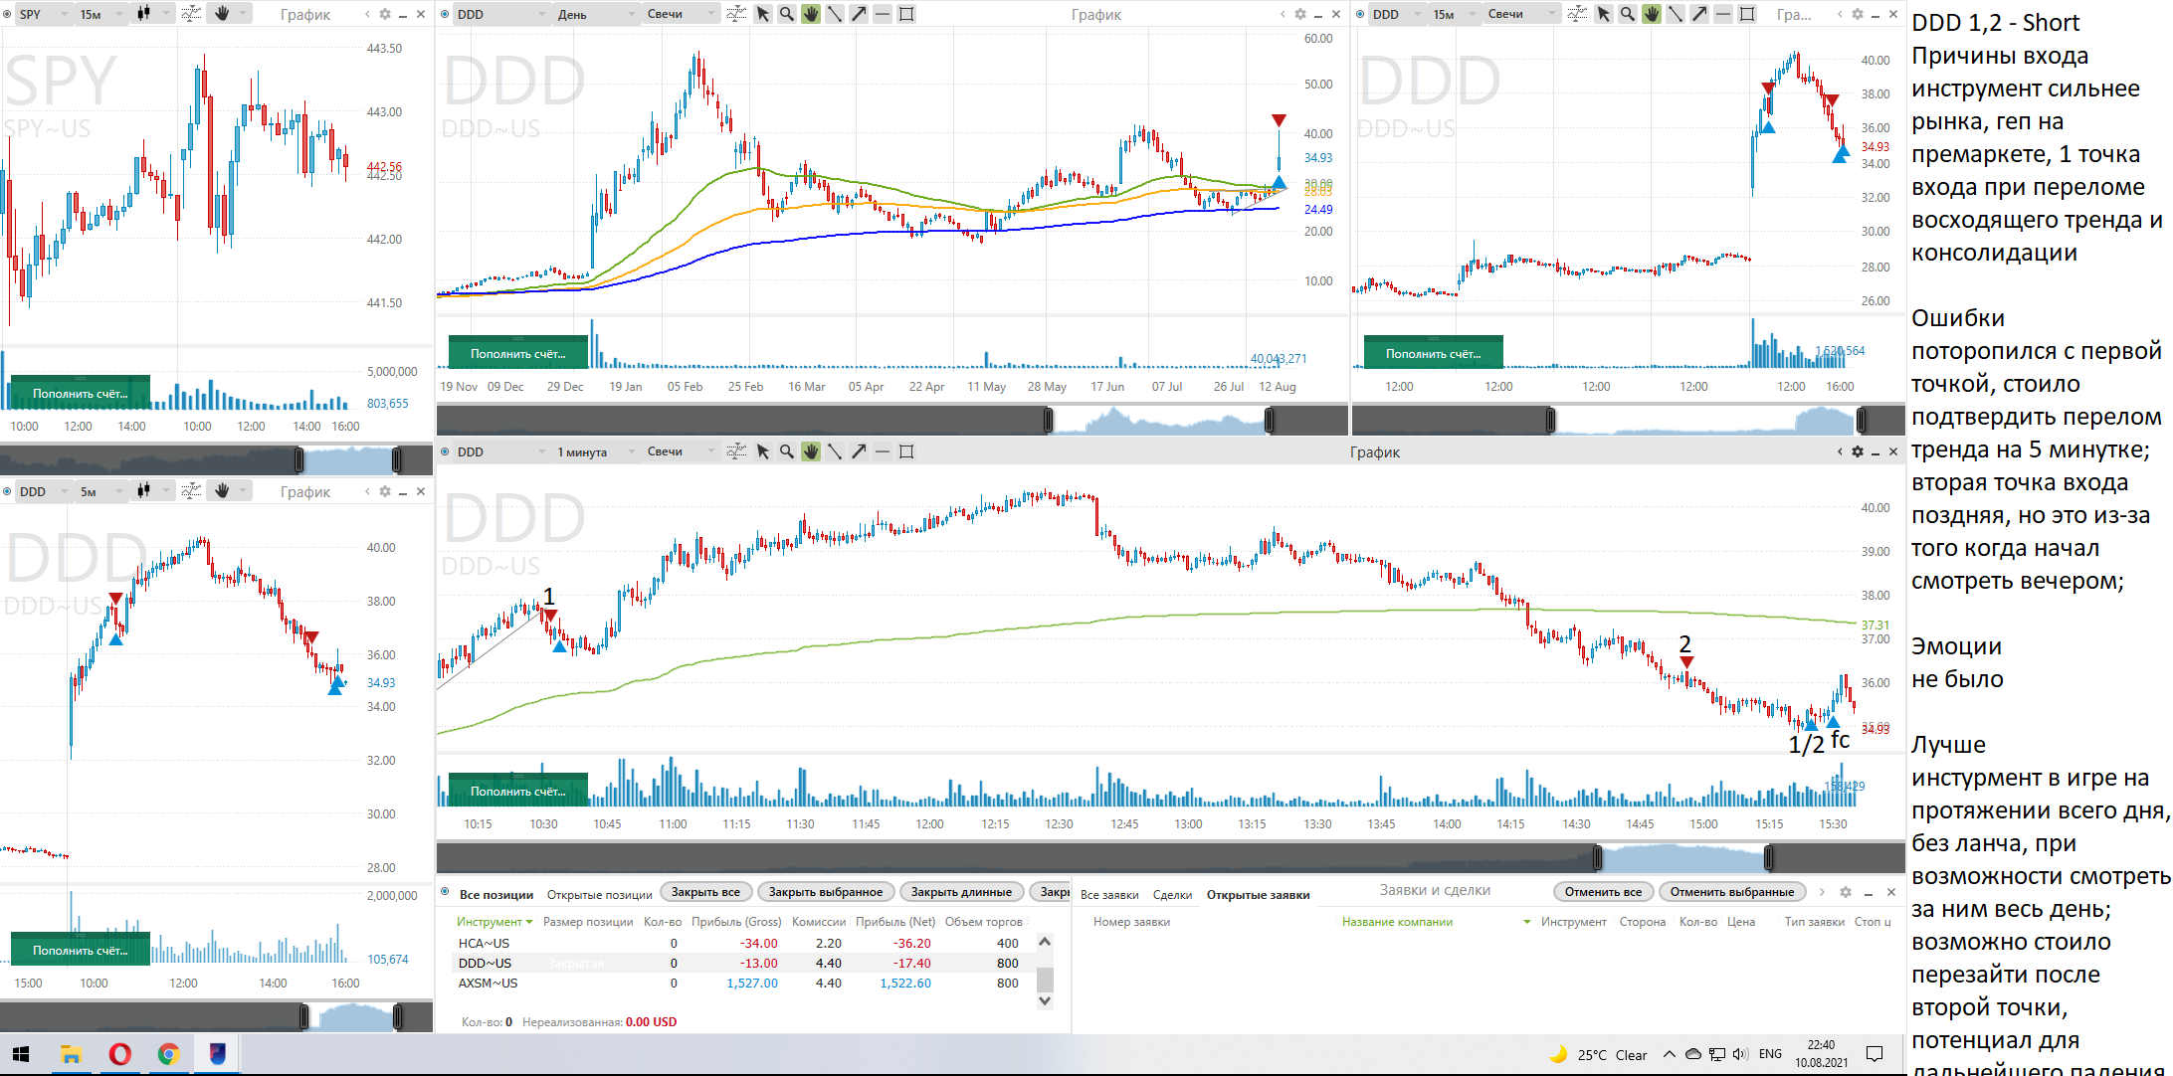
Task: Select cursor arrow tool in DDD 15м chart
Action: pos(1604,14)
